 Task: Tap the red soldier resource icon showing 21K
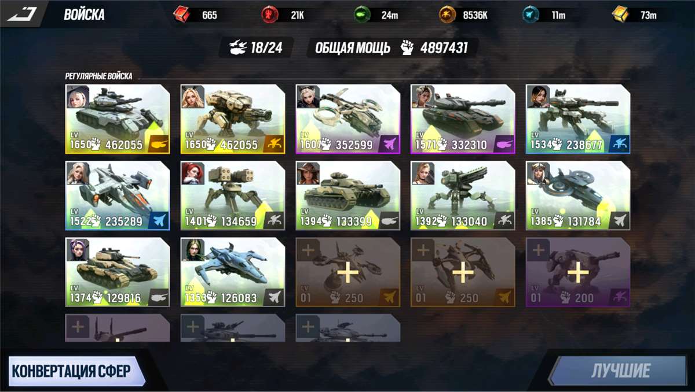click(269, 14)
